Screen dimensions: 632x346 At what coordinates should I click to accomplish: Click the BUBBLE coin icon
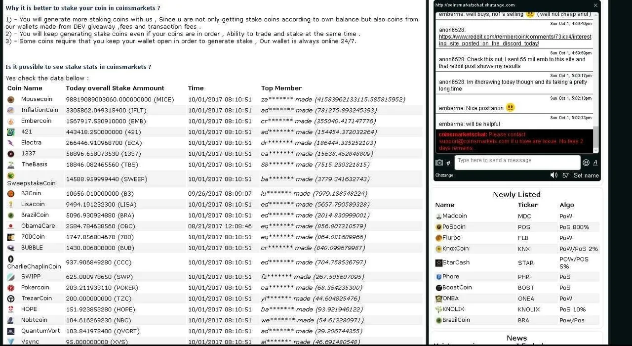[11, 248]
